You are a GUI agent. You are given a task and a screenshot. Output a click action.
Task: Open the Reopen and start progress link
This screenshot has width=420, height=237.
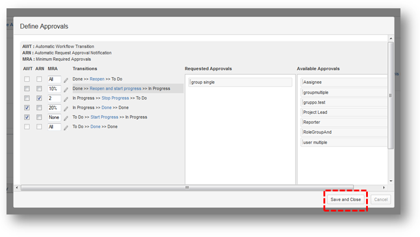tap(116, 88)
